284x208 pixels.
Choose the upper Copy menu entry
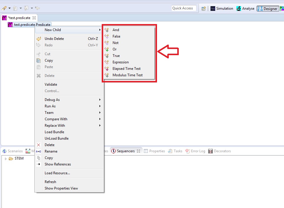(69, 60)
